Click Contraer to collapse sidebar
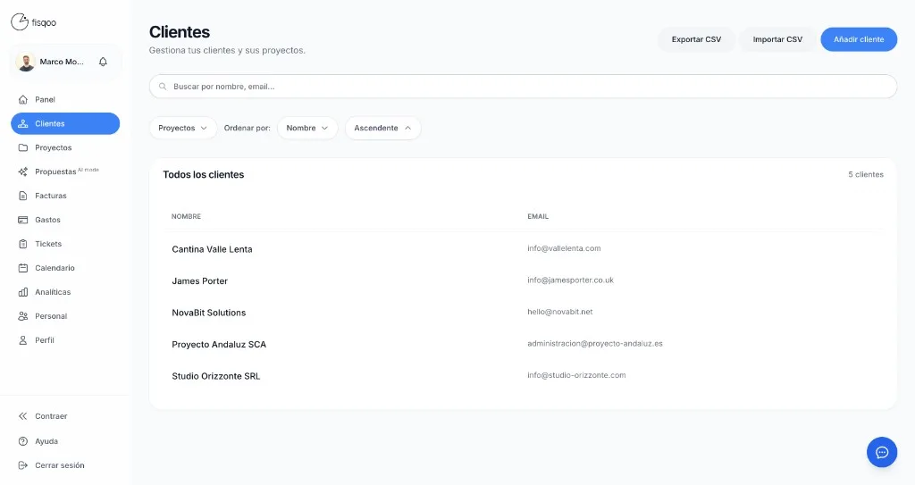Image resolution: width=915 pixels, height=485 pixels. (65, 416)
